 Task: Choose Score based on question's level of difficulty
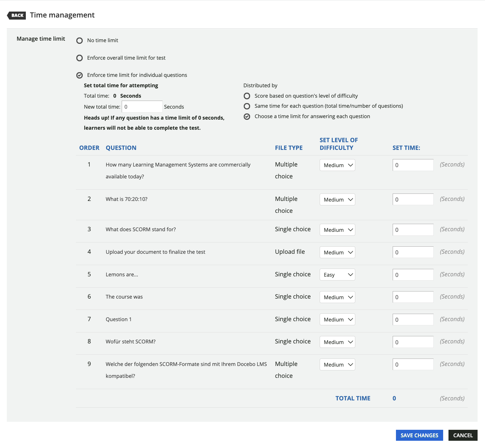[x=247, y=96]
